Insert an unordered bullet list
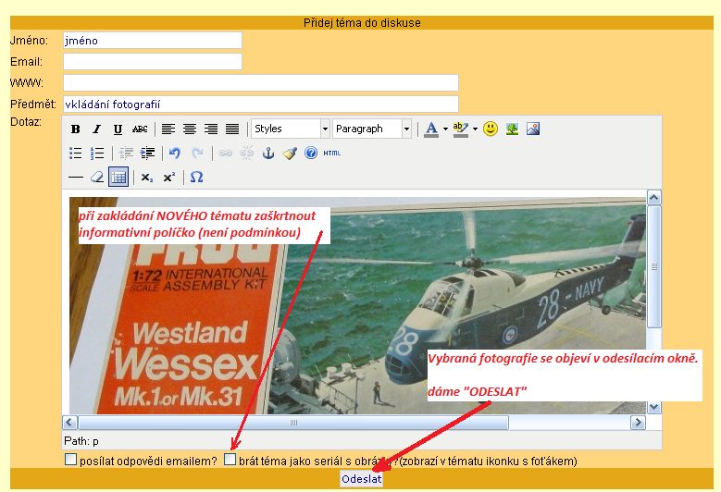721x492 pixels. point(76,153)
